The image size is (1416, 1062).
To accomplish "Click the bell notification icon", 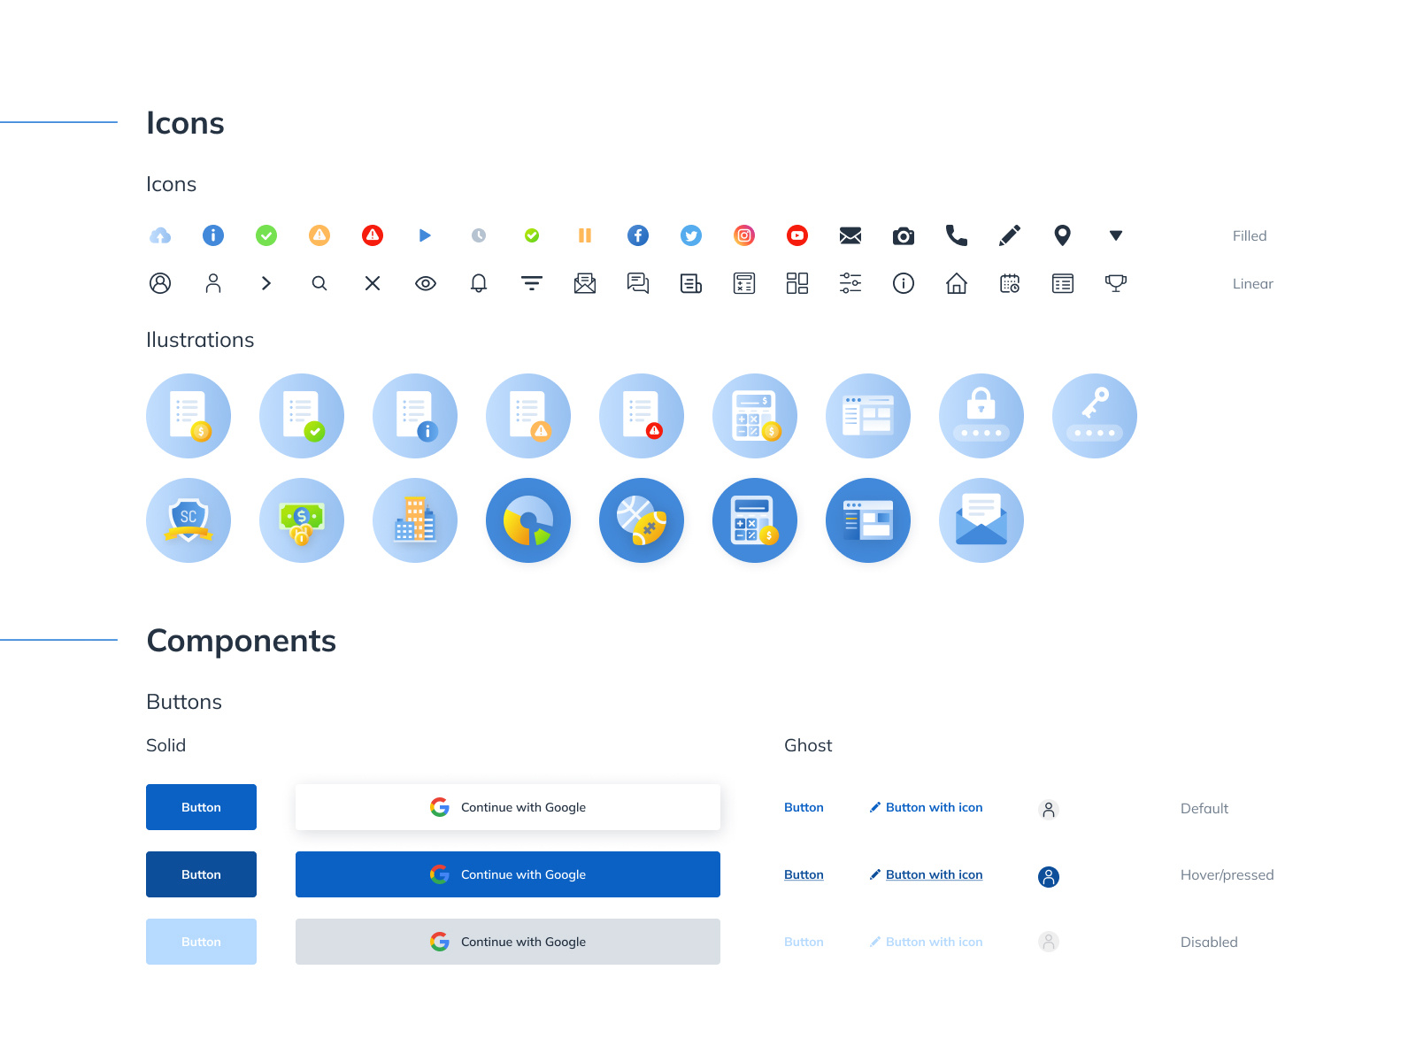I will (478, 283).
